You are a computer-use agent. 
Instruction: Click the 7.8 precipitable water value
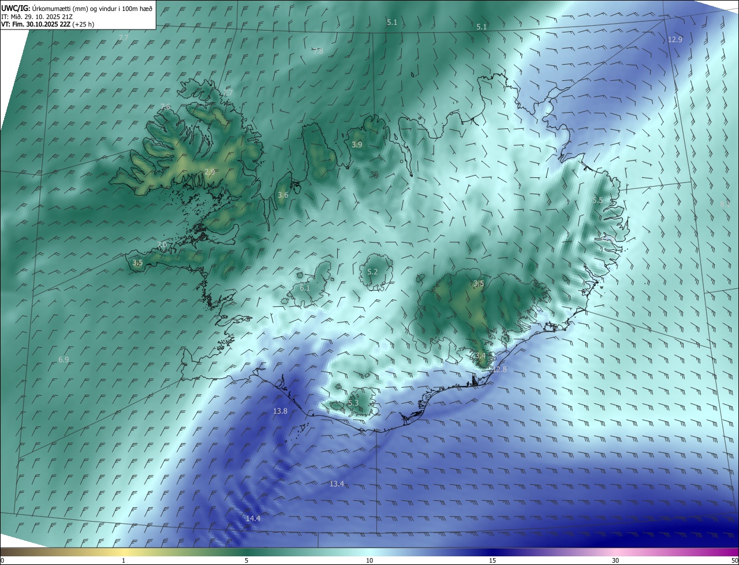coord(318,51)
